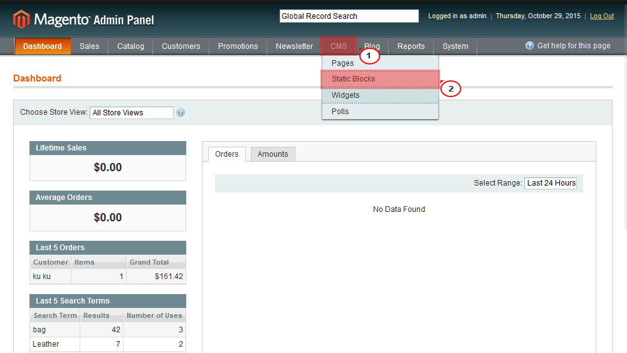Image resolution: width=627 pixels, height=353 pixels.
Task: Click the Results column header
Action: point(102,315)
